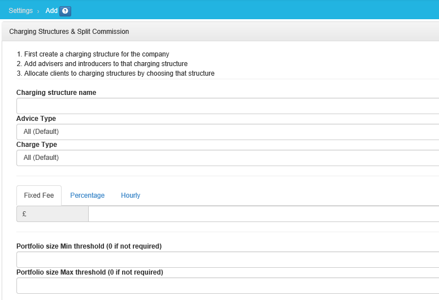439x300 pixels.
Task: Click the Portfolio size Max threshold label
Action: [89, 272]
